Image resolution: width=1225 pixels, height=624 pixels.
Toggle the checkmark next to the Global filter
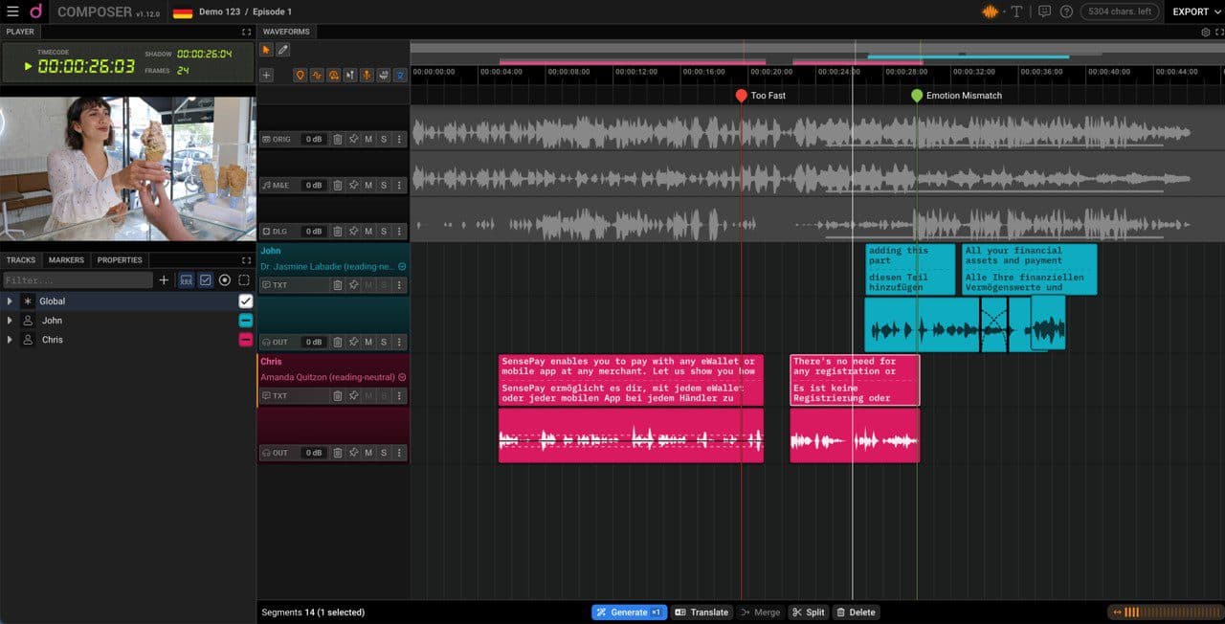click(245, 301)
